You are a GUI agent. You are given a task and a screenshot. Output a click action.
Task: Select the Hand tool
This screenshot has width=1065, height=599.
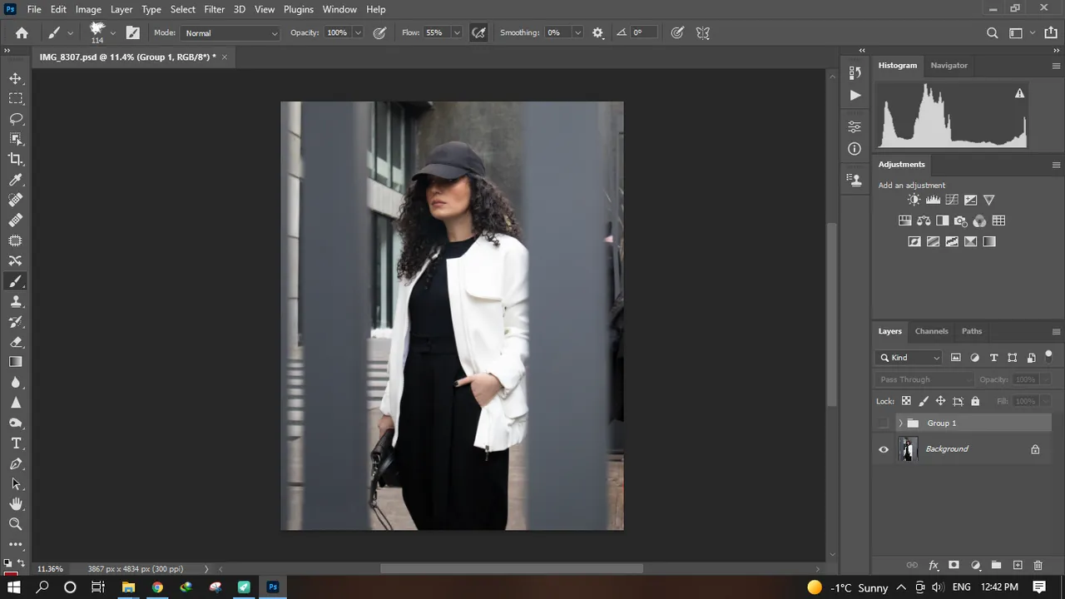pos(16,504)
